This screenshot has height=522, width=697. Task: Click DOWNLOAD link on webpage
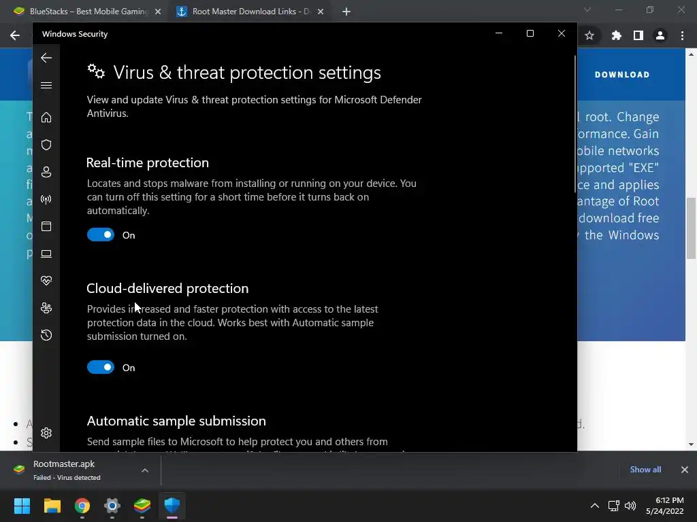622,75
